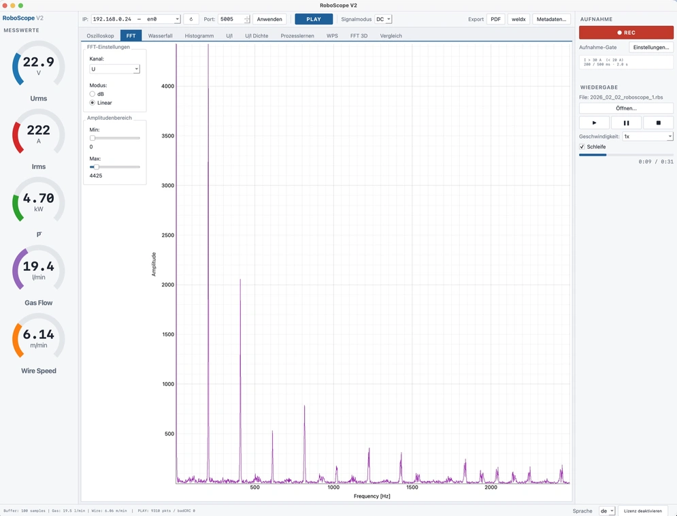
Task: Expand the Signalmodus DC dropdown
Action: click(x=383, y=19)
